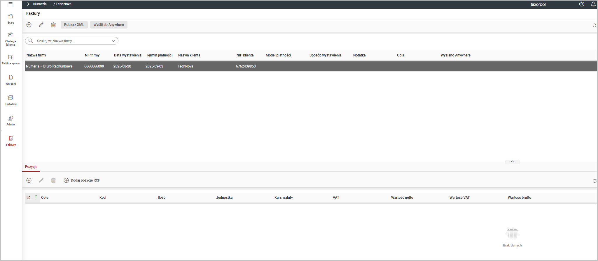
Task: Click the add invoice plus icon
Action: click(x=29, y=25)
